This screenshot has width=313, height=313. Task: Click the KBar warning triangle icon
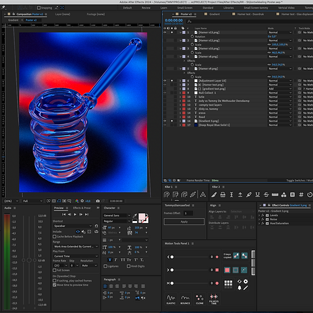click(202, 194)
